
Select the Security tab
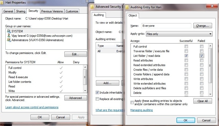click(x=33, y=11)
